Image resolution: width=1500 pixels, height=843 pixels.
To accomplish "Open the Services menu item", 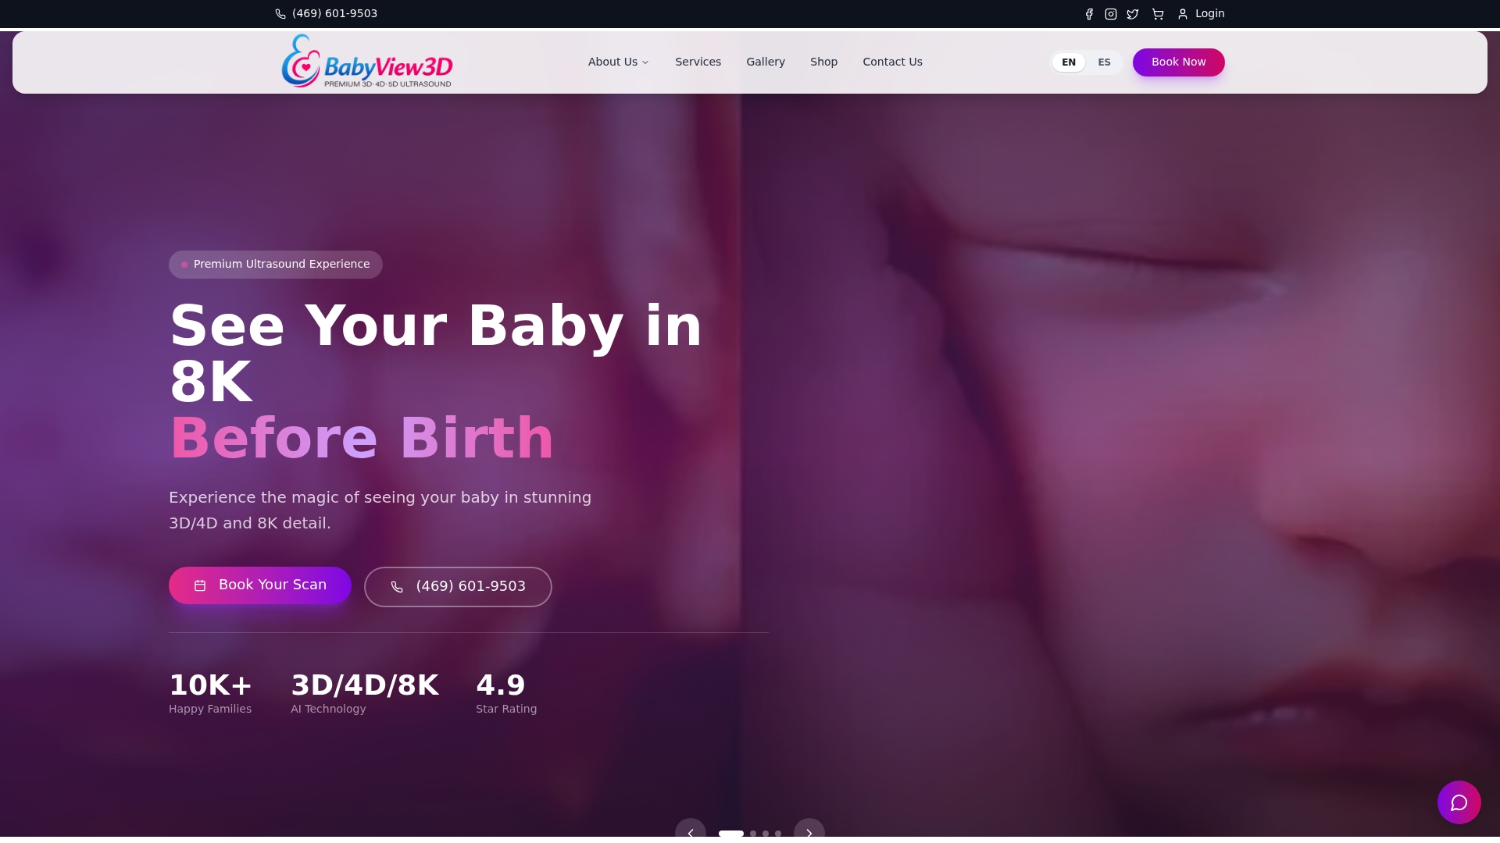I will coord(698,62).
